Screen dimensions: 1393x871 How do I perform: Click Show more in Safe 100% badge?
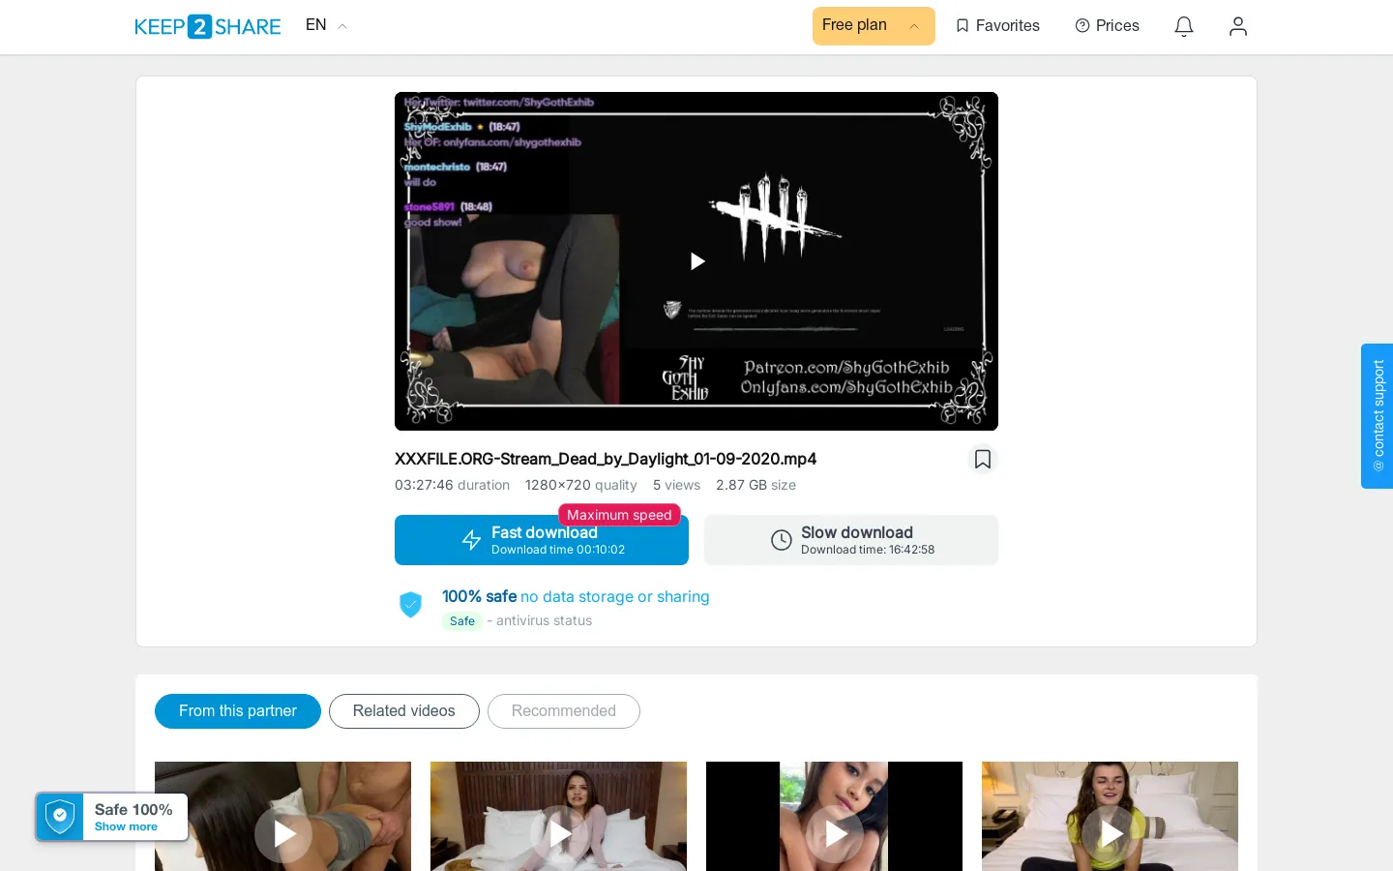click(126, 826)
